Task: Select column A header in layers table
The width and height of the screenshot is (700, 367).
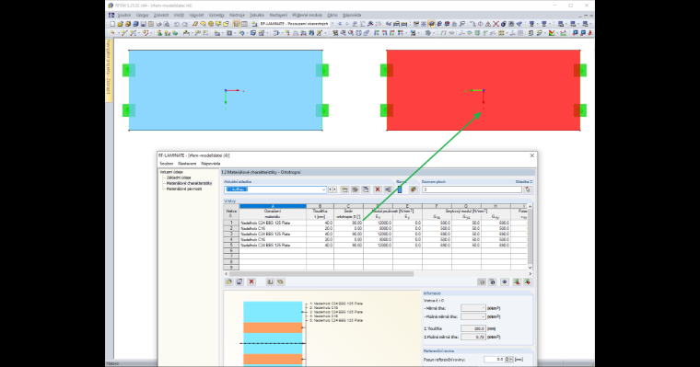Action: pos(273,206)
